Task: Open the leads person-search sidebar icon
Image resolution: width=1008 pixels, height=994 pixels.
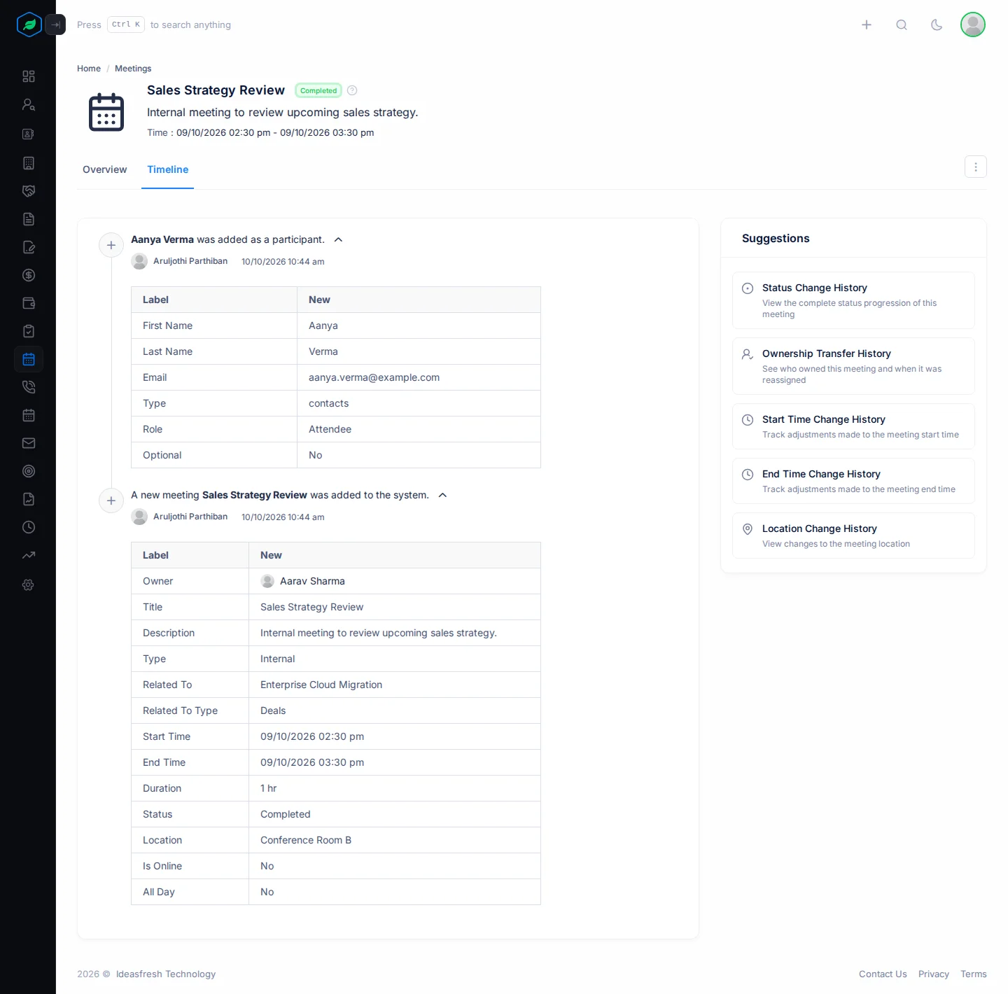Action: pos(29,105)
